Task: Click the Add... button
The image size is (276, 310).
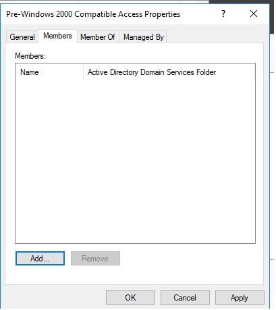Action: pos(40,259)
